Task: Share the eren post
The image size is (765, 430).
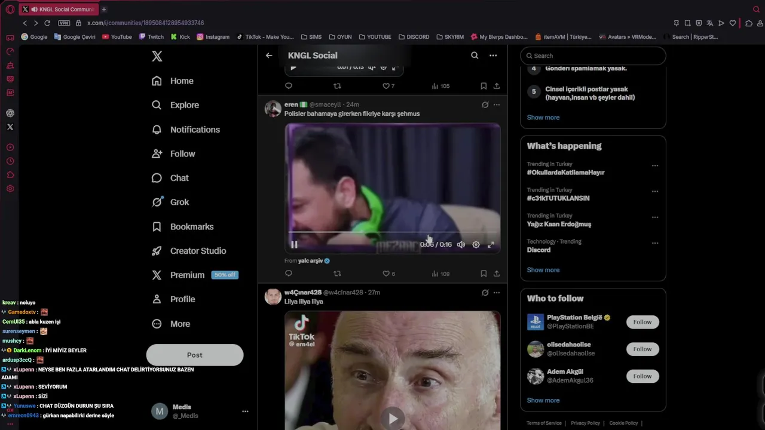Action: [x=497, y=274]
